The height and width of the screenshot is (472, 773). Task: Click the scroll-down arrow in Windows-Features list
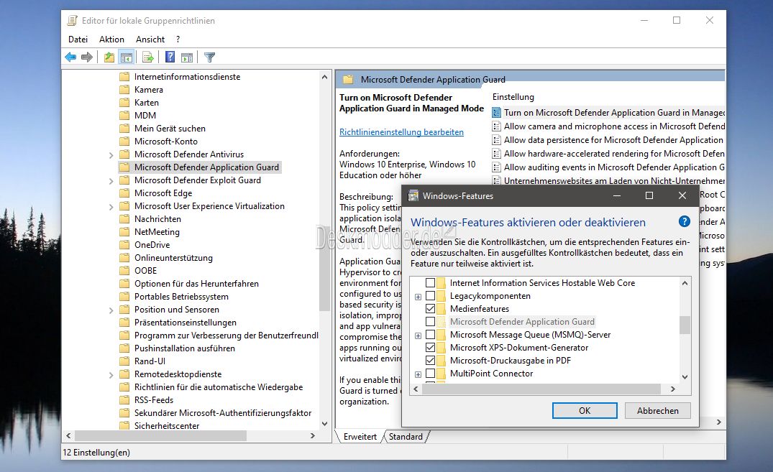[x=685, y=377]
